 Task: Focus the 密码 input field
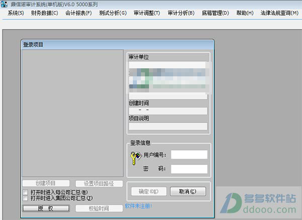(189, 169)
